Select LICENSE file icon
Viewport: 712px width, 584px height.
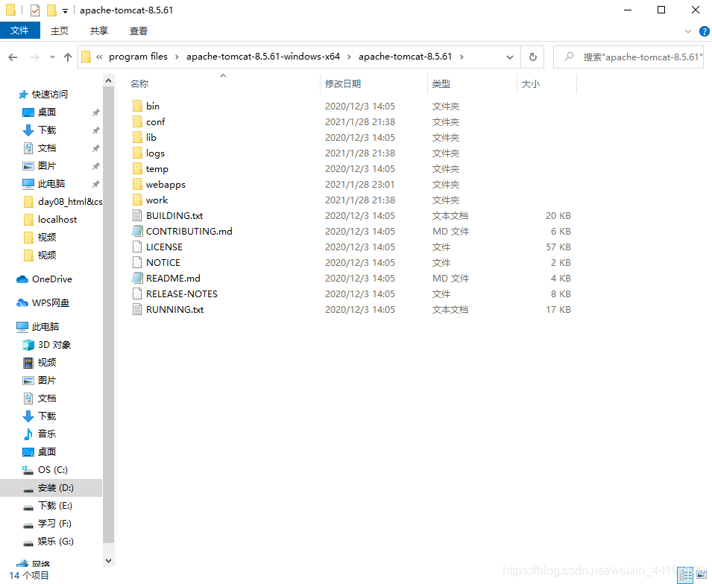point(137,247)
